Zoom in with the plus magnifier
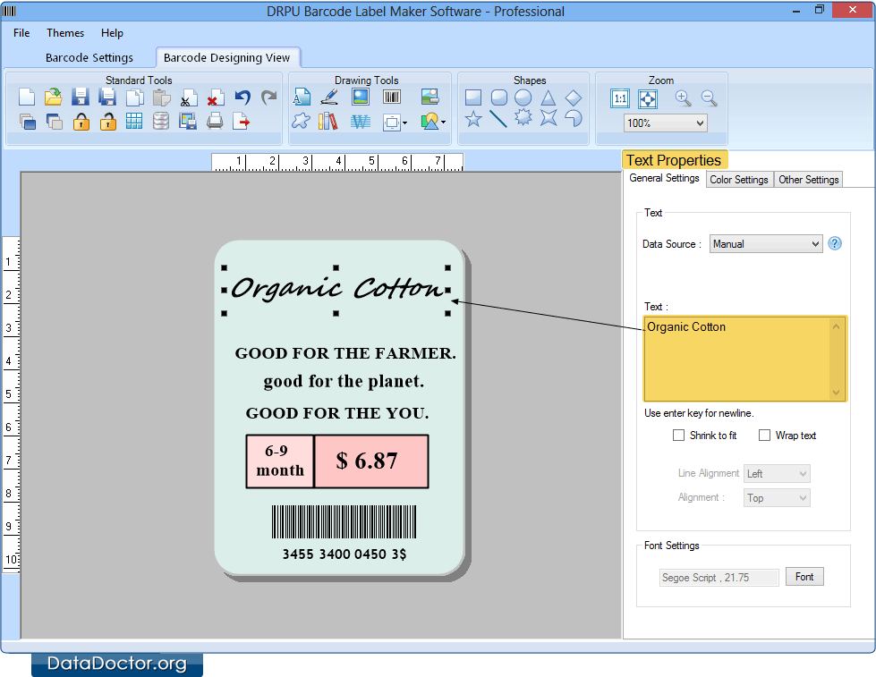876x677 pixels. coord(683,98)
